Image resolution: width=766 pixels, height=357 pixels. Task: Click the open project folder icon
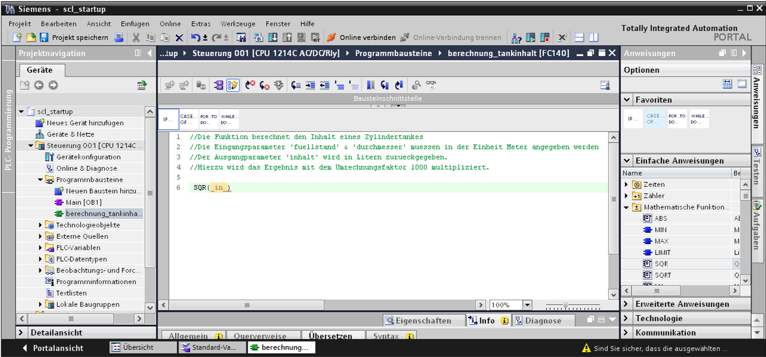pyautogui.click(x=31, y=38)
